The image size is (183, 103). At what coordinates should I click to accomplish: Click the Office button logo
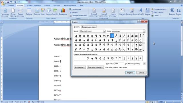(x=3, y=3)
